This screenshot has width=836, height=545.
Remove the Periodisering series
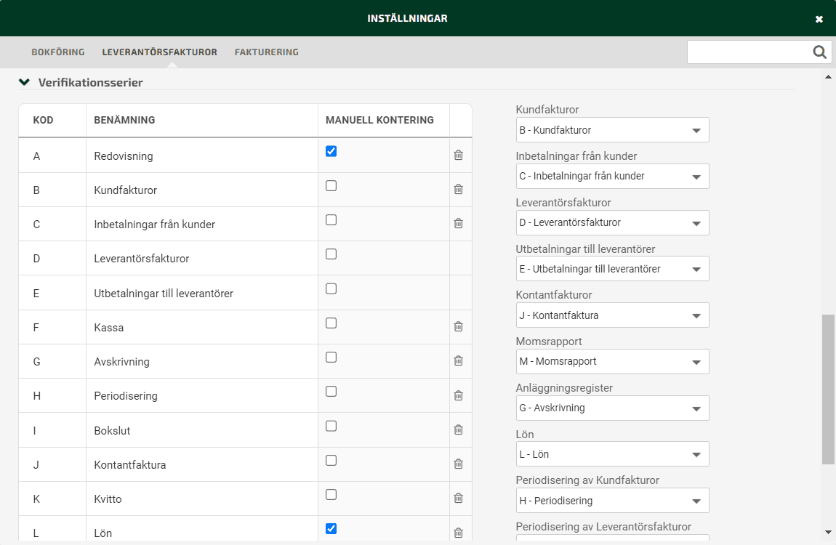(x=458, y=395)
